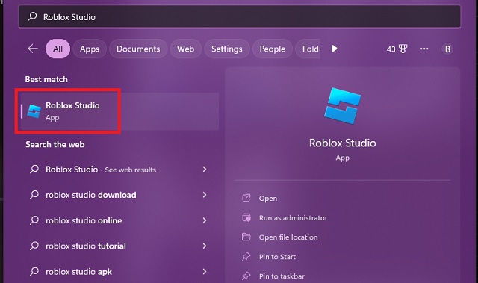The image size is (478, 283).
Task: Choose Run as administrator
Action: (293, 218)
